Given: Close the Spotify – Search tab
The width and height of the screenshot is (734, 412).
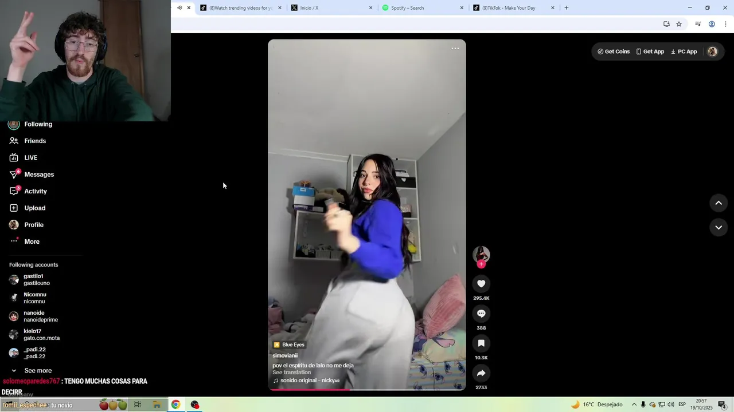Looking at the screenshot, I should tap(462, 8).
